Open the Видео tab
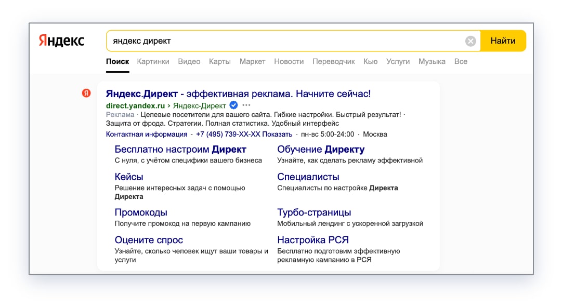 189,61
